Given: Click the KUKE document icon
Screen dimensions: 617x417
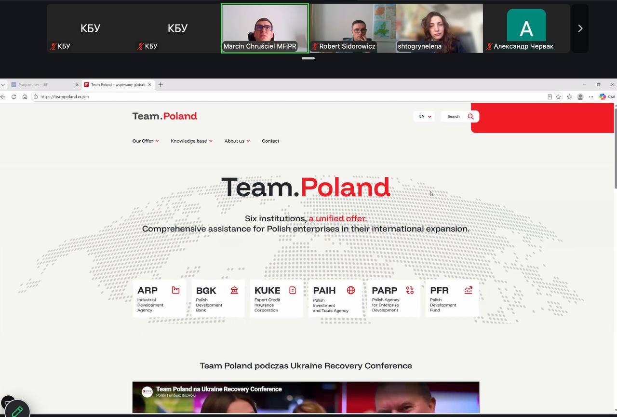Looking at the screenshot, I should point(293,290).
